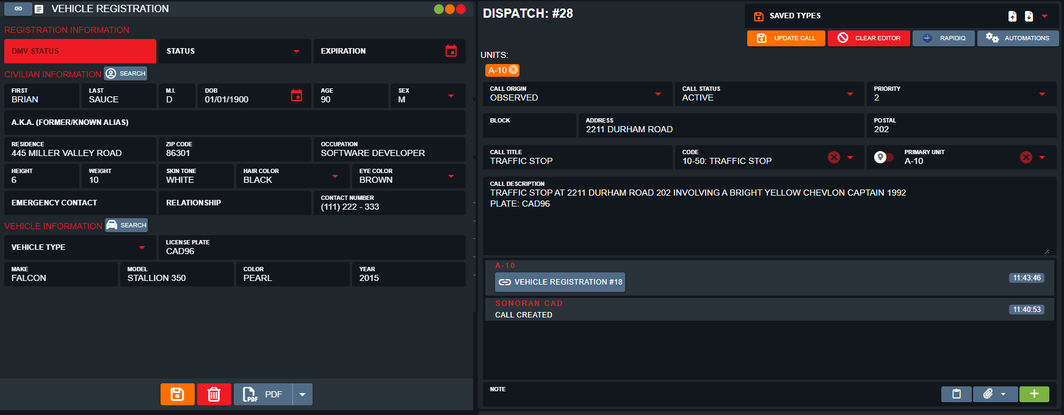Click the red trash delete icon

pyautogui.click(x=214, y=394)
